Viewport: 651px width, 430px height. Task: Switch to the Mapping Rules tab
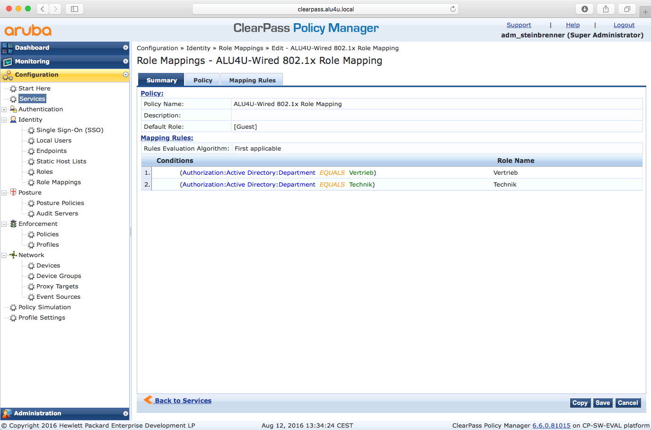tap(252, 80)
